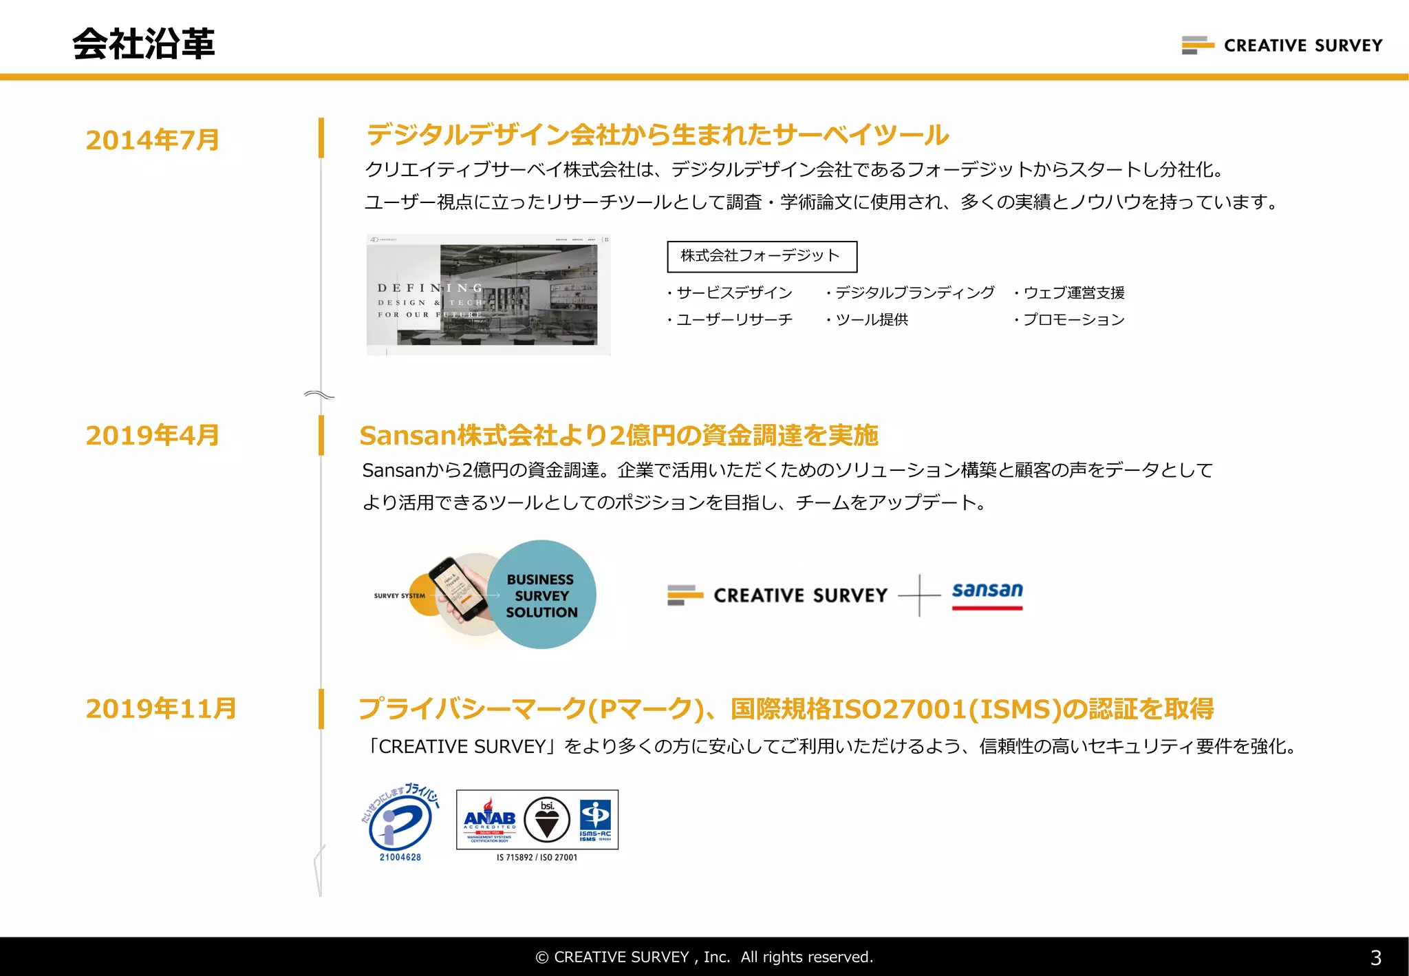Image resolution: width=1409 pixels, height=976 pixels.
Task: Select the プロモーション bullet item
Action: pos(1069,319)
